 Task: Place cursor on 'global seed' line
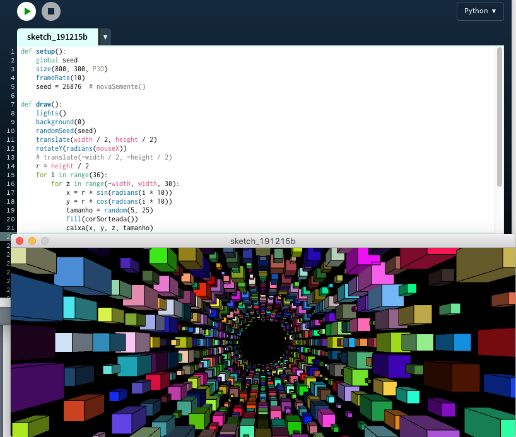pyautogui.click(x=57, y=60)
